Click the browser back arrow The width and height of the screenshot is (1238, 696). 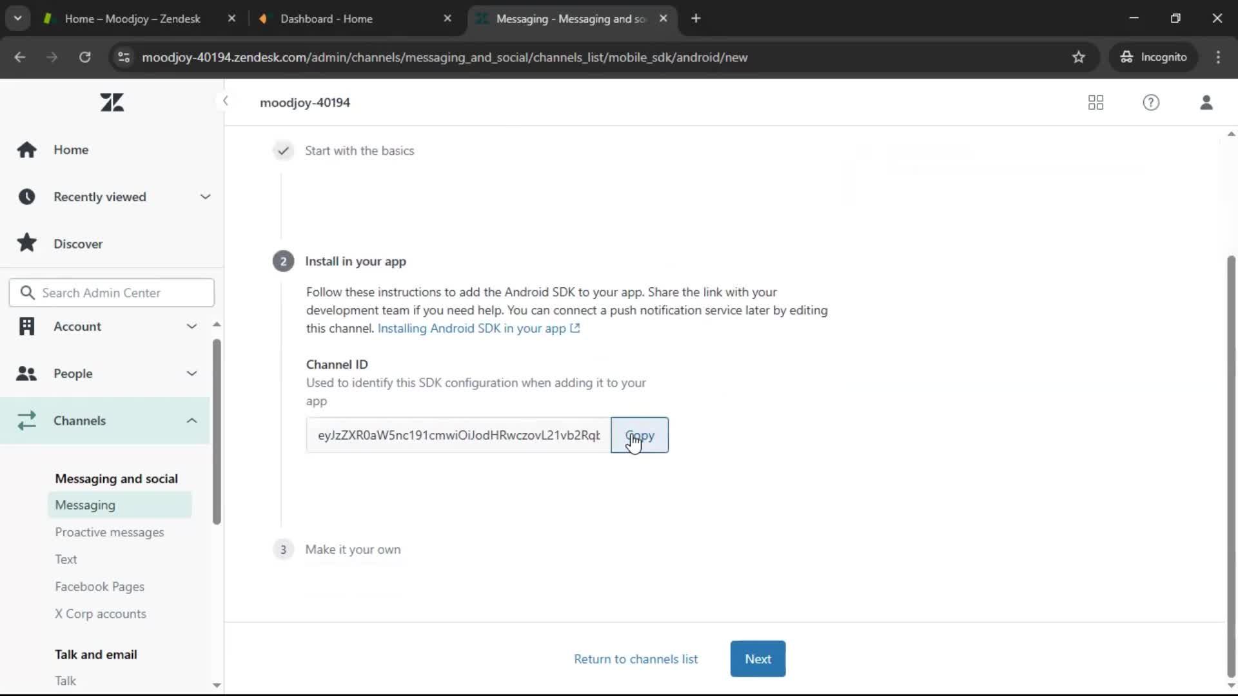coord(20,57)
